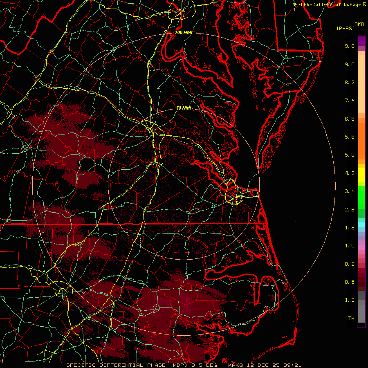Click the Specific Differential Phase caption text
The height and width of the screenshot is (368, 368).
tap(184, 365)
